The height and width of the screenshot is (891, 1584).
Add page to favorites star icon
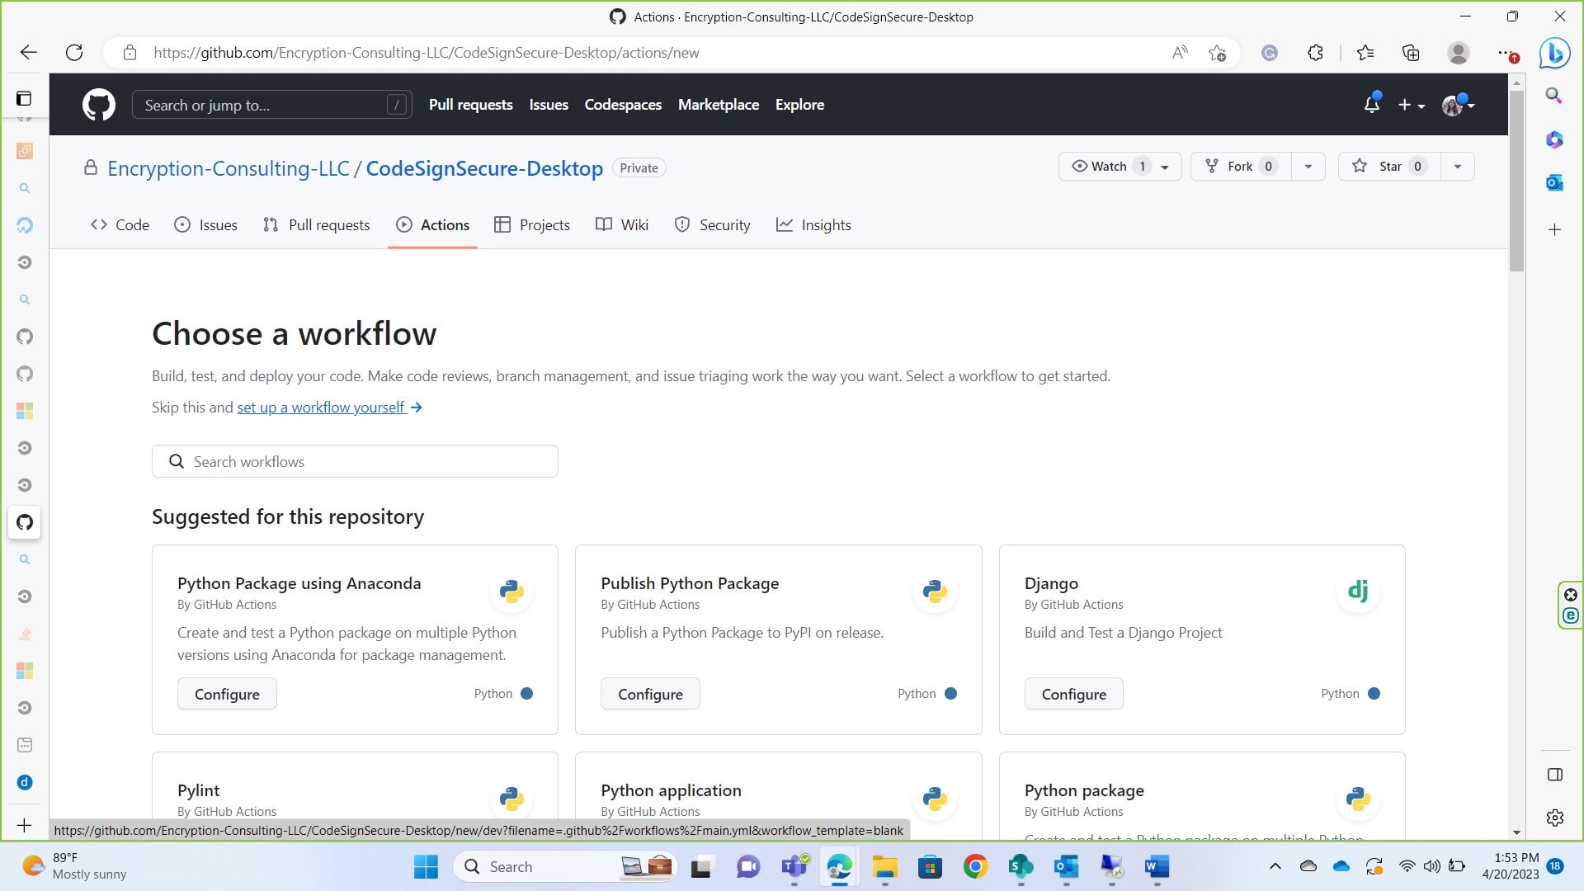click(1217, 53)
